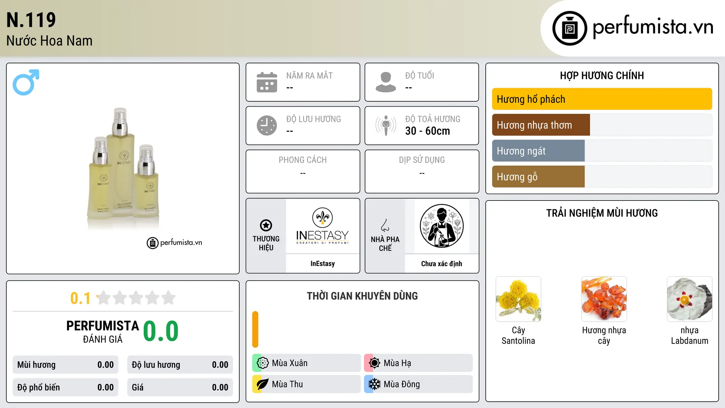Click the snowflake icon for Mùa Đông
725x408 pixels.
pos(375,384)
